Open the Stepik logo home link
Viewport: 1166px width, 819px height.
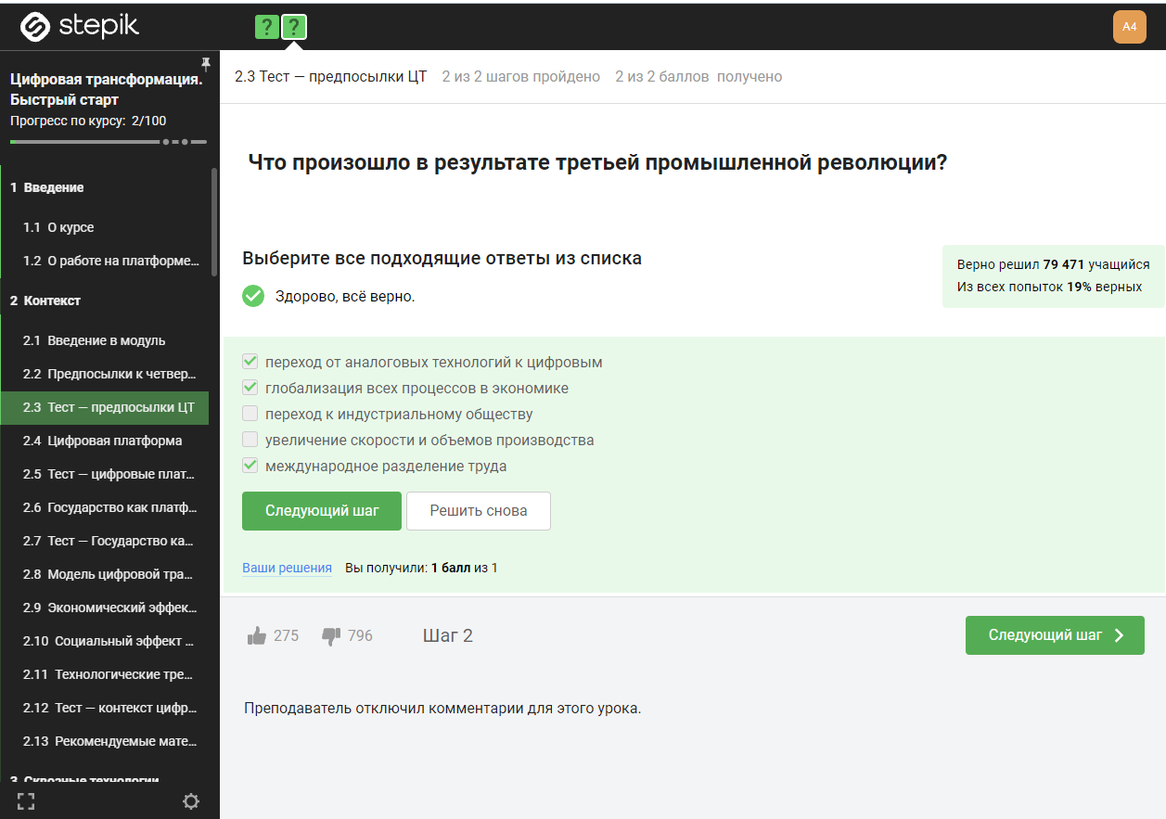point(80,27)
